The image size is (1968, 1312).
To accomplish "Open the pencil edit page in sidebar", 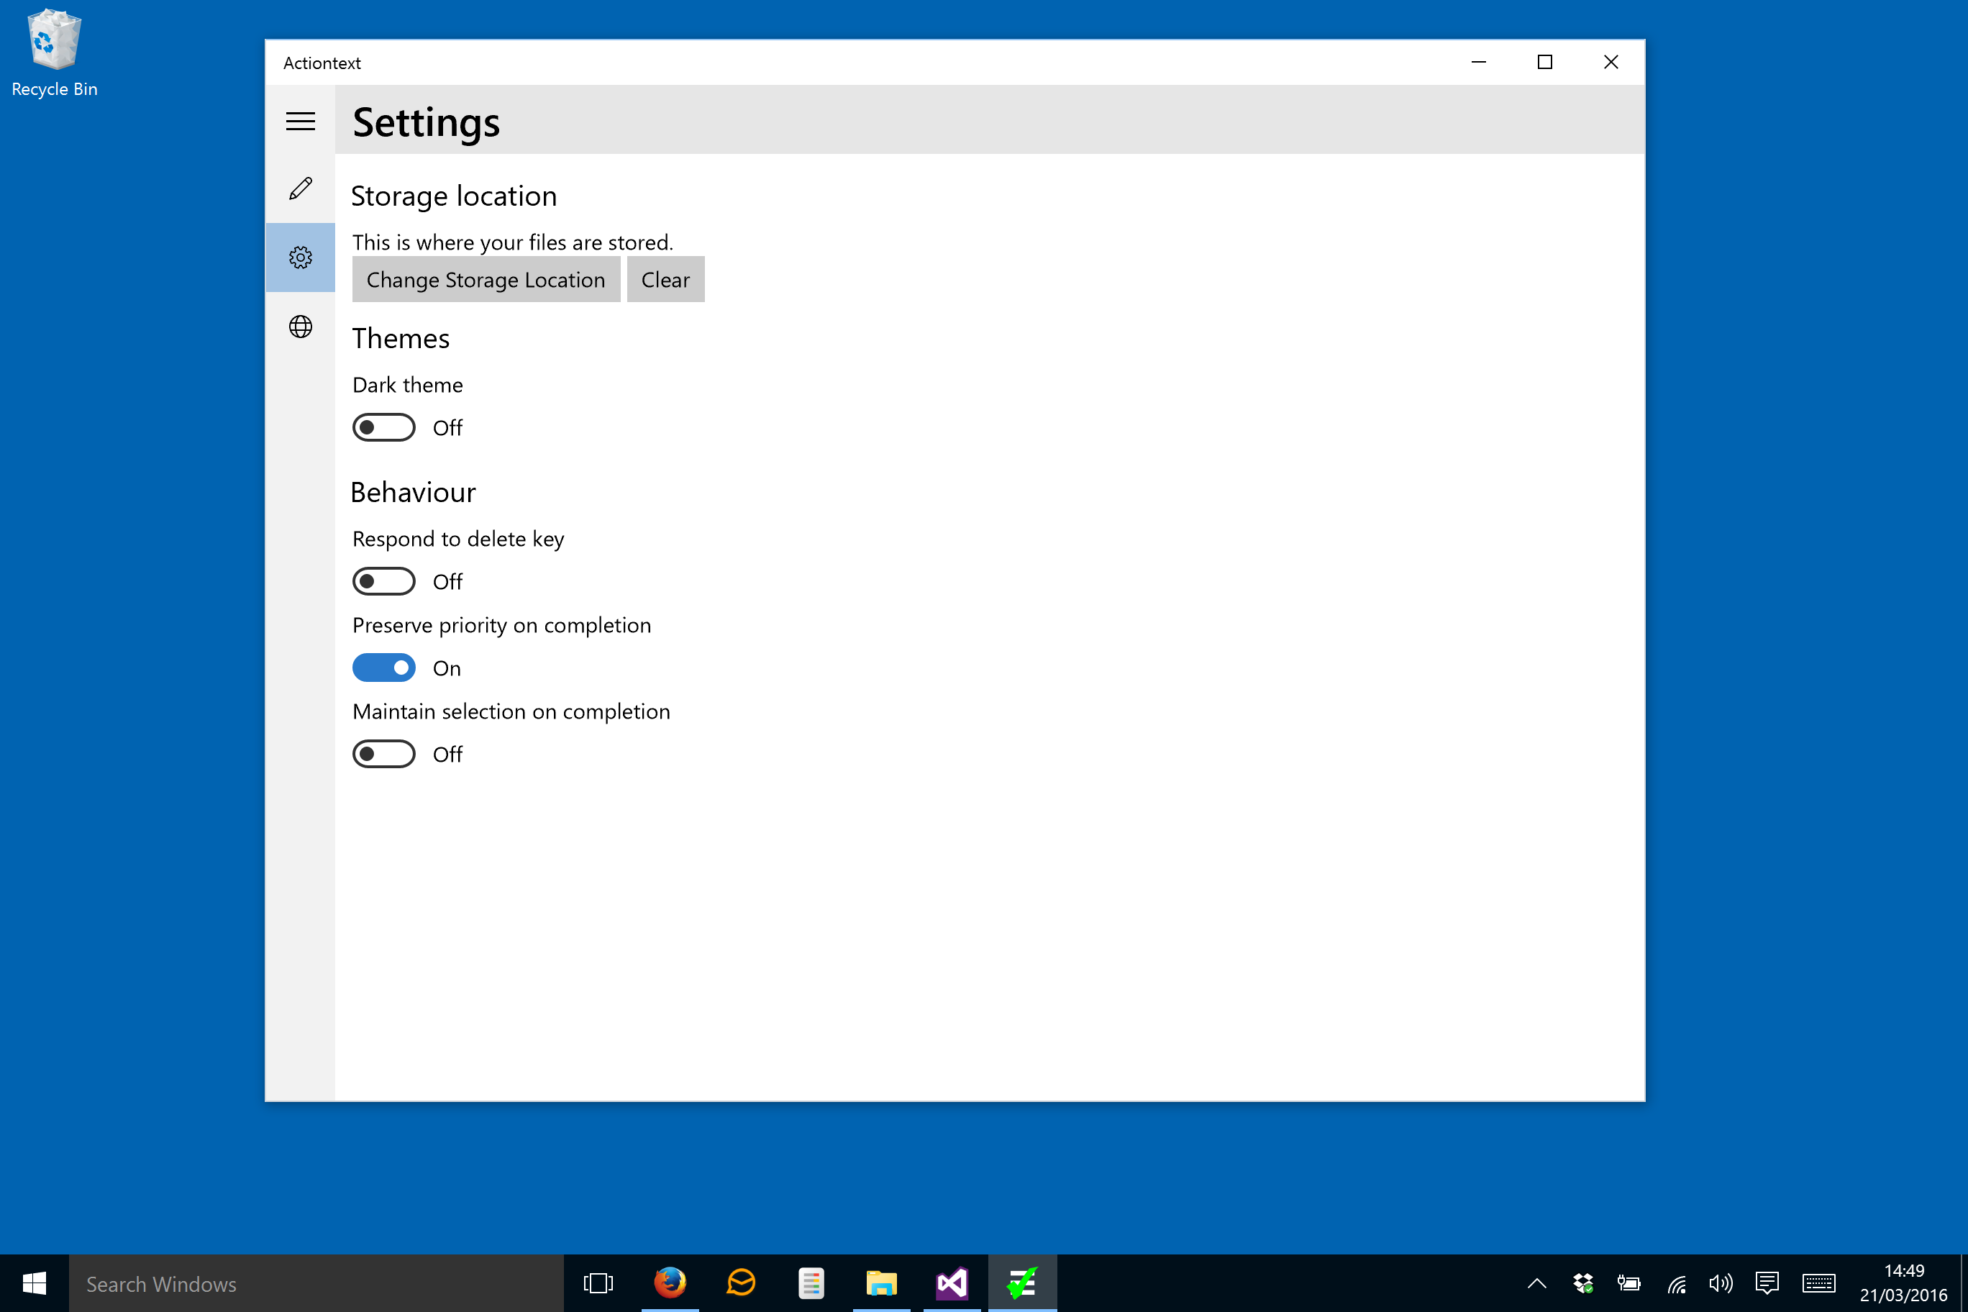I will click(x=301, y=188).
